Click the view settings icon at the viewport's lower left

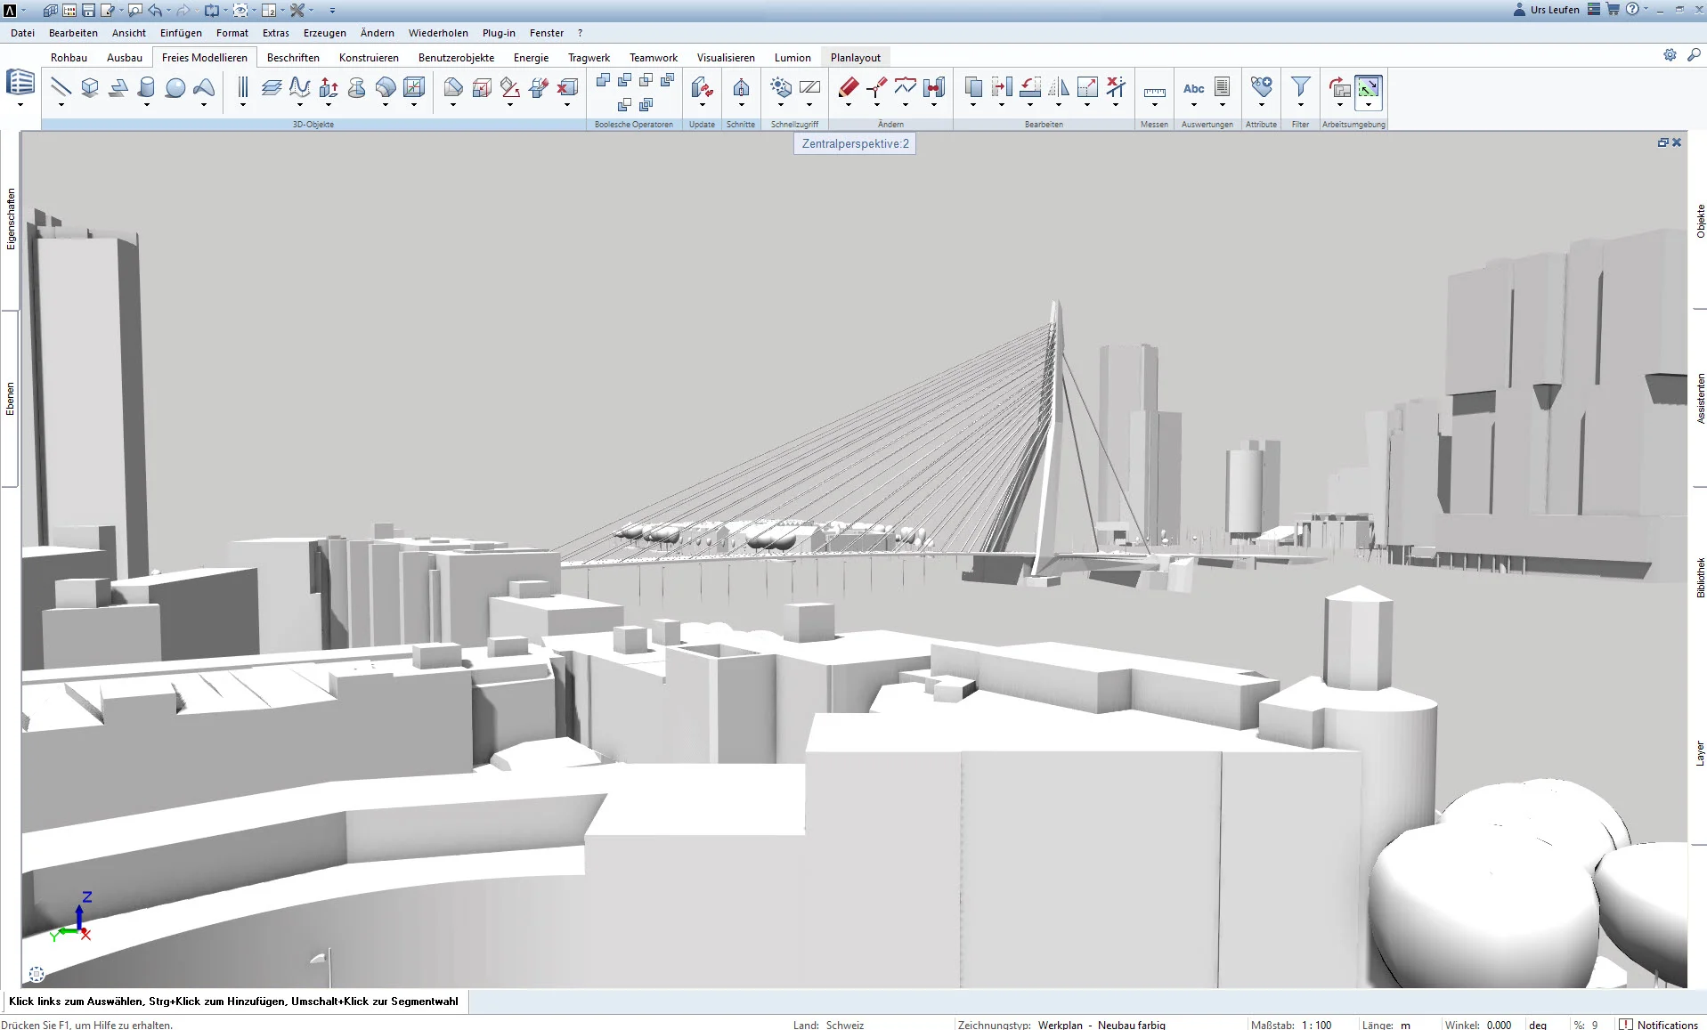point(37,975)
